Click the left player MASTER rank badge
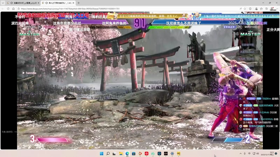The image size is (280, 157). (x=29, y=33)
